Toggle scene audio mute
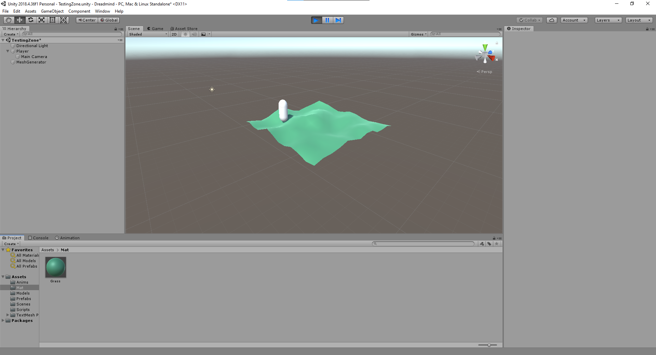This screenshot has width=656, height=355. (194, 34)
